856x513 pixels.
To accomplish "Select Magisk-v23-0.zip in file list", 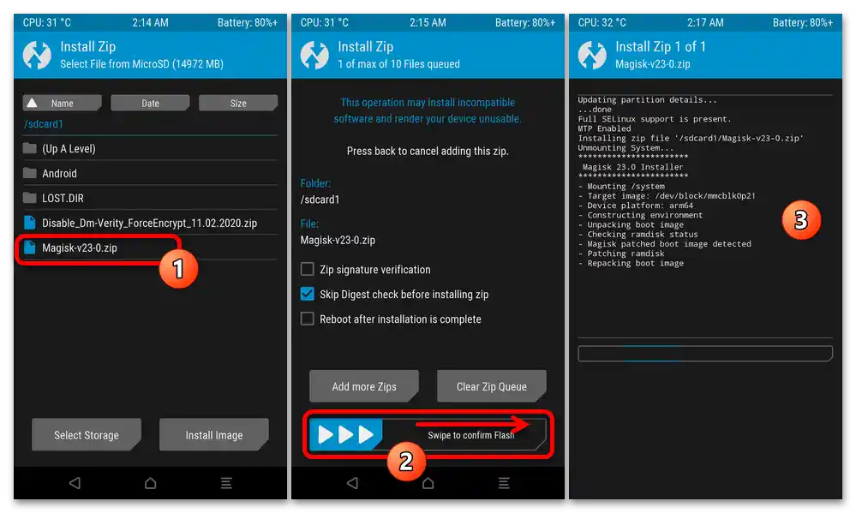I will point(150,248).
